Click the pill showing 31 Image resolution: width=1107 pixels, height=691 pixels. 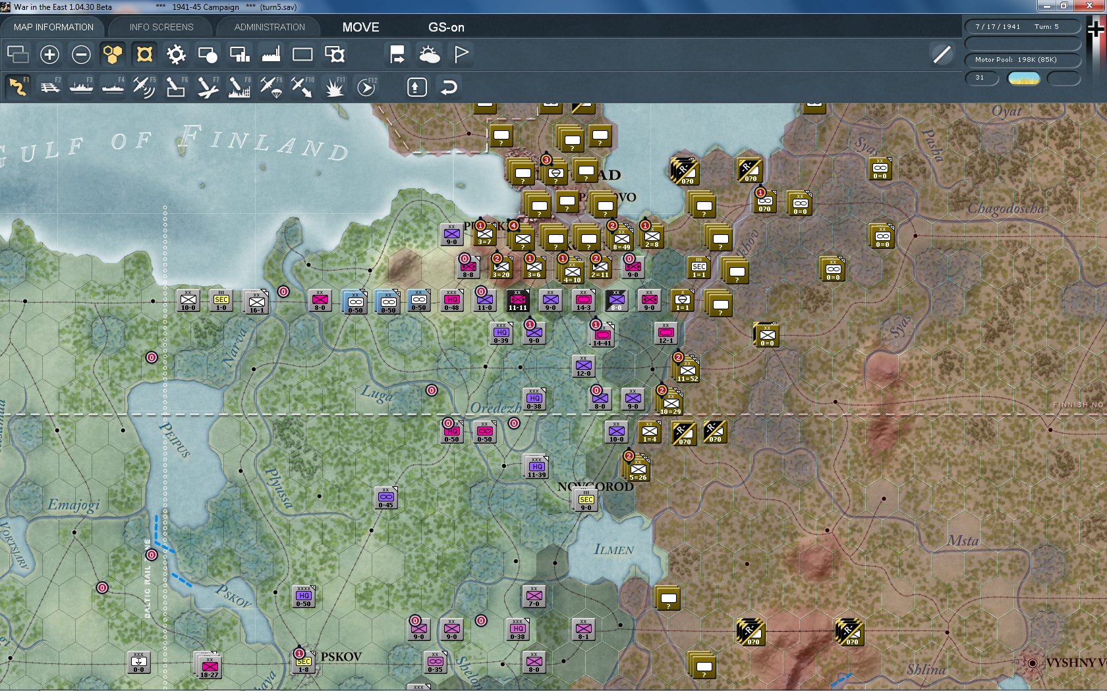tap(982, 78)
